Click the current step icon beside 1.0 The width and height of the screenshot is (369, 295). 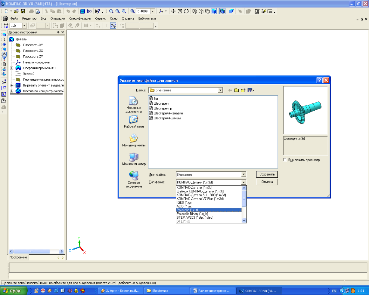6,26
